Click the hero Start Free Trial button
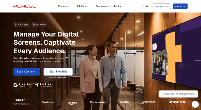The height and width of the screenshot is (110, 201). (x=58, y=71)
